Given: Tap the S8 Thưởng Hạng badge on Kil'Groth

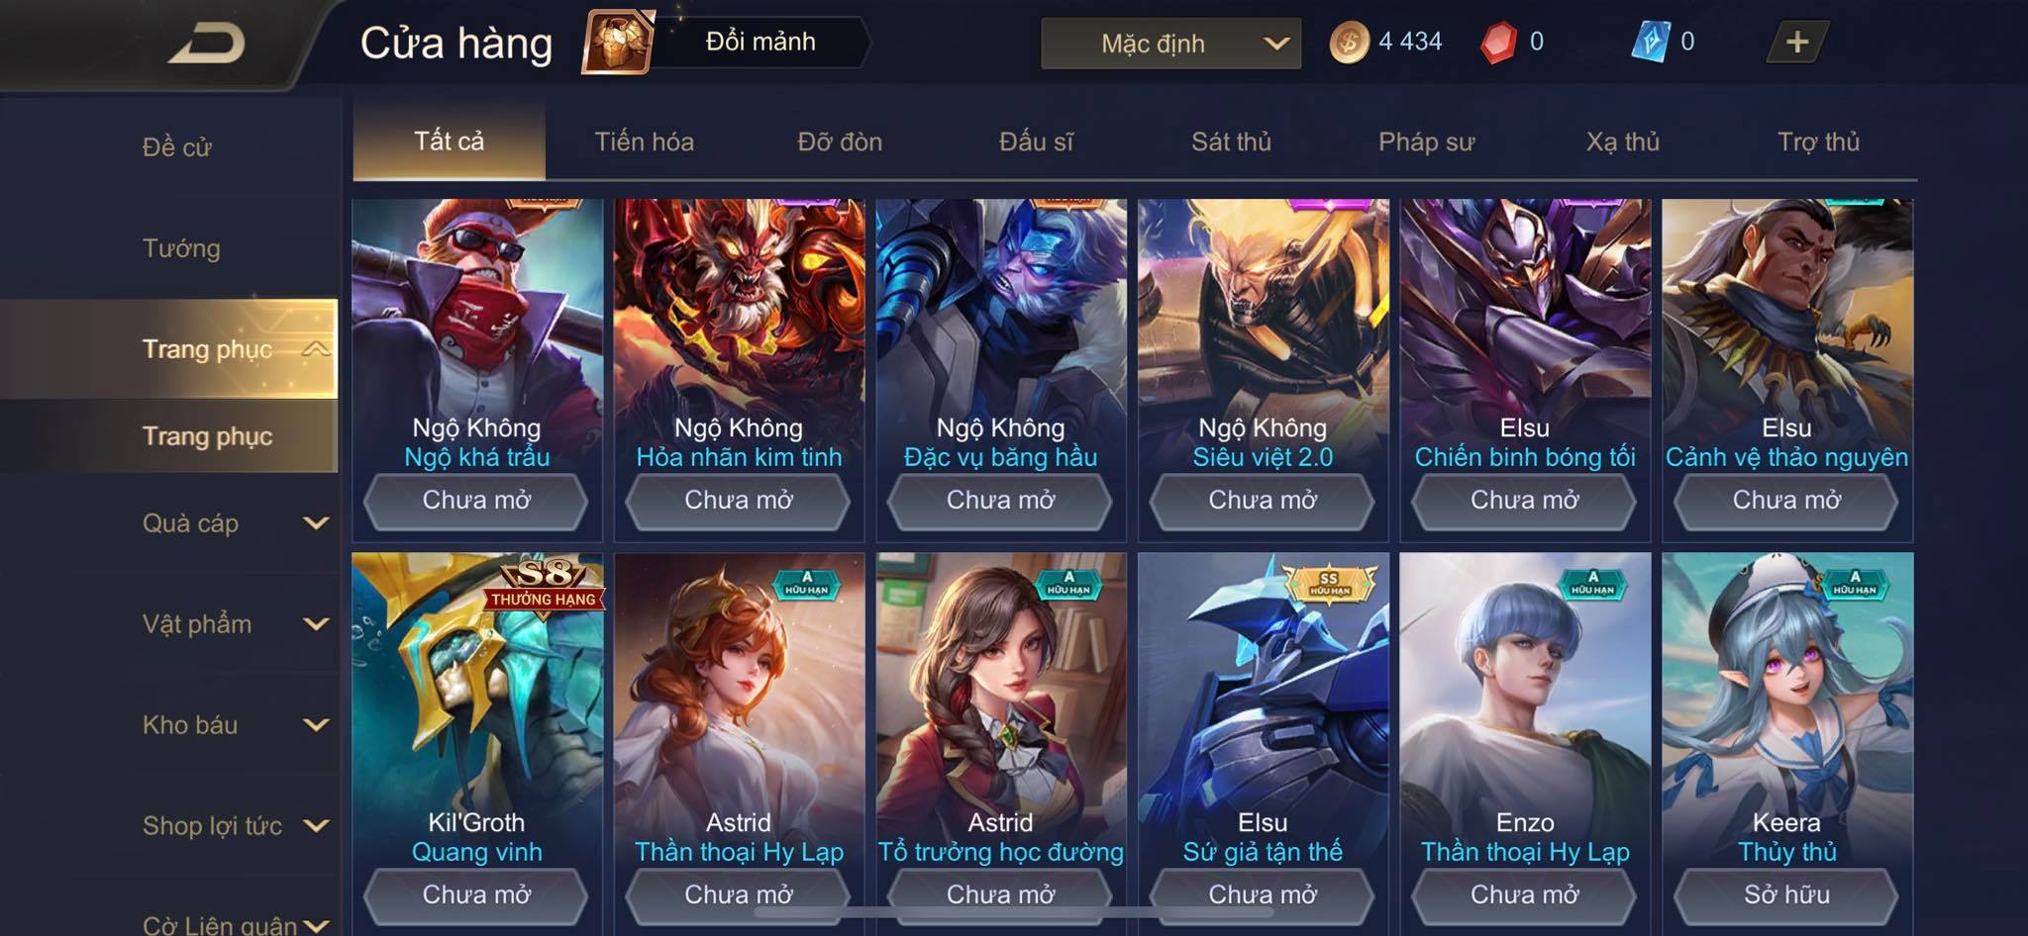Looking at the screenshot, I should [544, 585].
